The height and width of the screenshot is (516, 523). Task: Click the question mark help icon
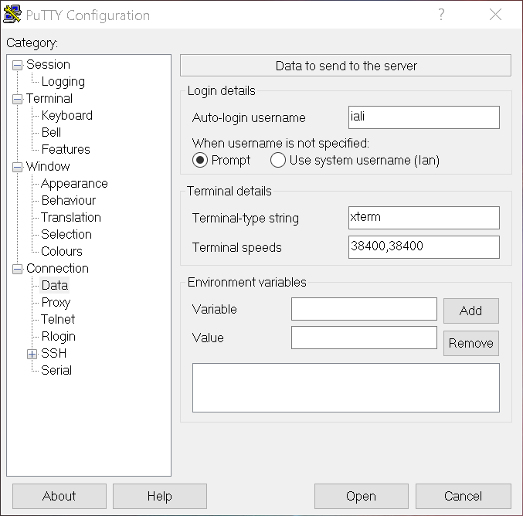[441, 15]
